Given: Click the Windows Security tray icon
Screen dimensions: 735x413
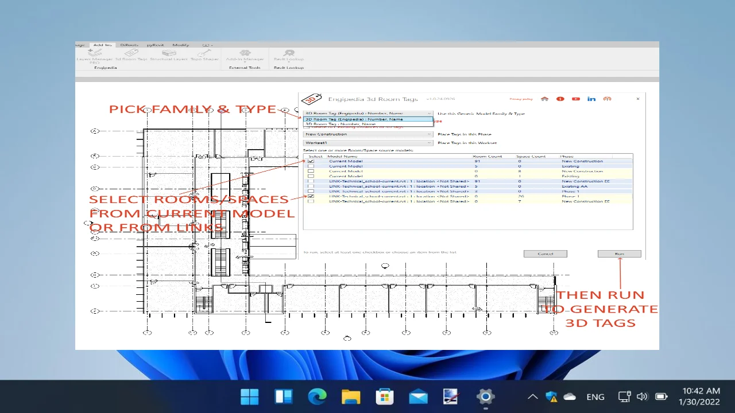Looking at the screenshot, I should pyautogui.click(x=552, y=396).
